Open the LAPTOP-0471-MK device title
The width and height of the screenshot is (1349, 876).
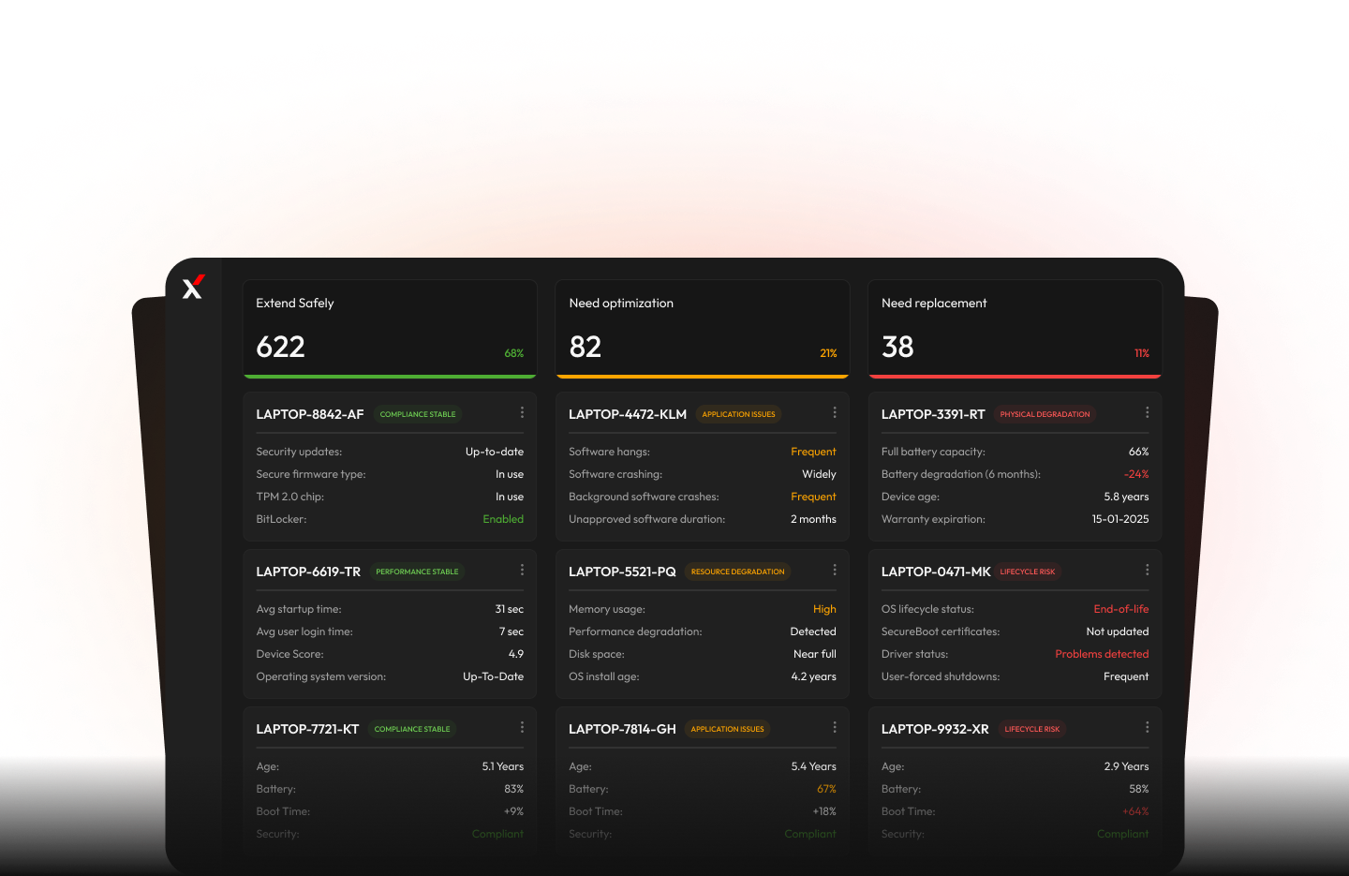935,572
